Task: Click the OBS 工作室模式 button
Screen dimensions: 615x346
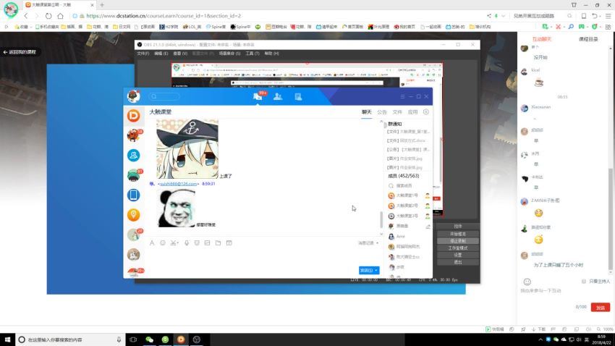Action: coord(458,248)
